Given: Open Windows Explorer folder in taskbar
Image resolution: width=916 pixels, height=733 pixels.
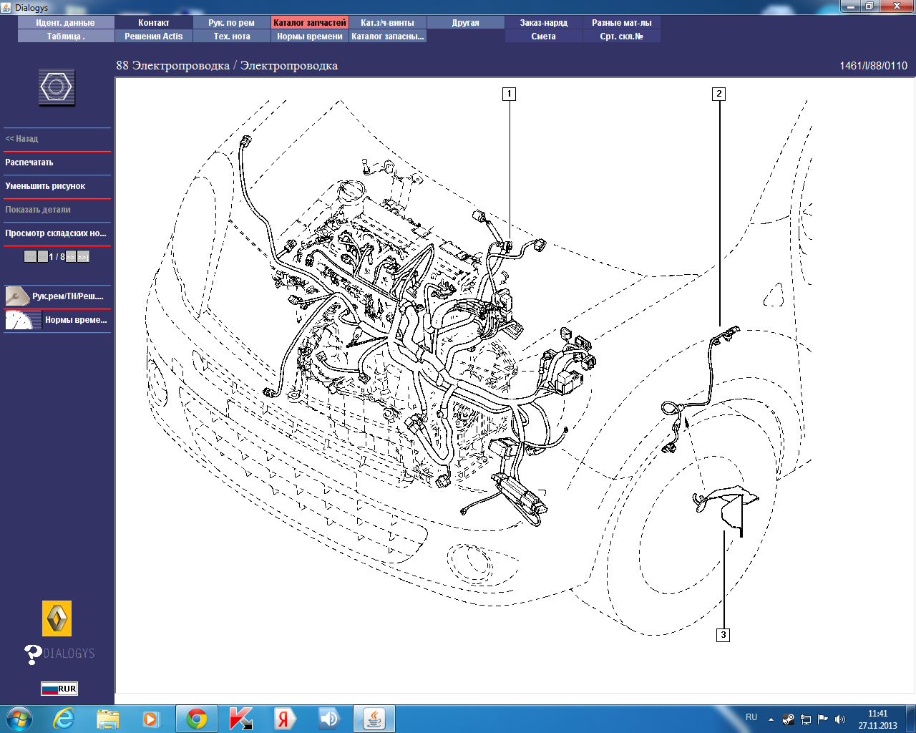Looking at the screenshot, I should coord(108,719).
